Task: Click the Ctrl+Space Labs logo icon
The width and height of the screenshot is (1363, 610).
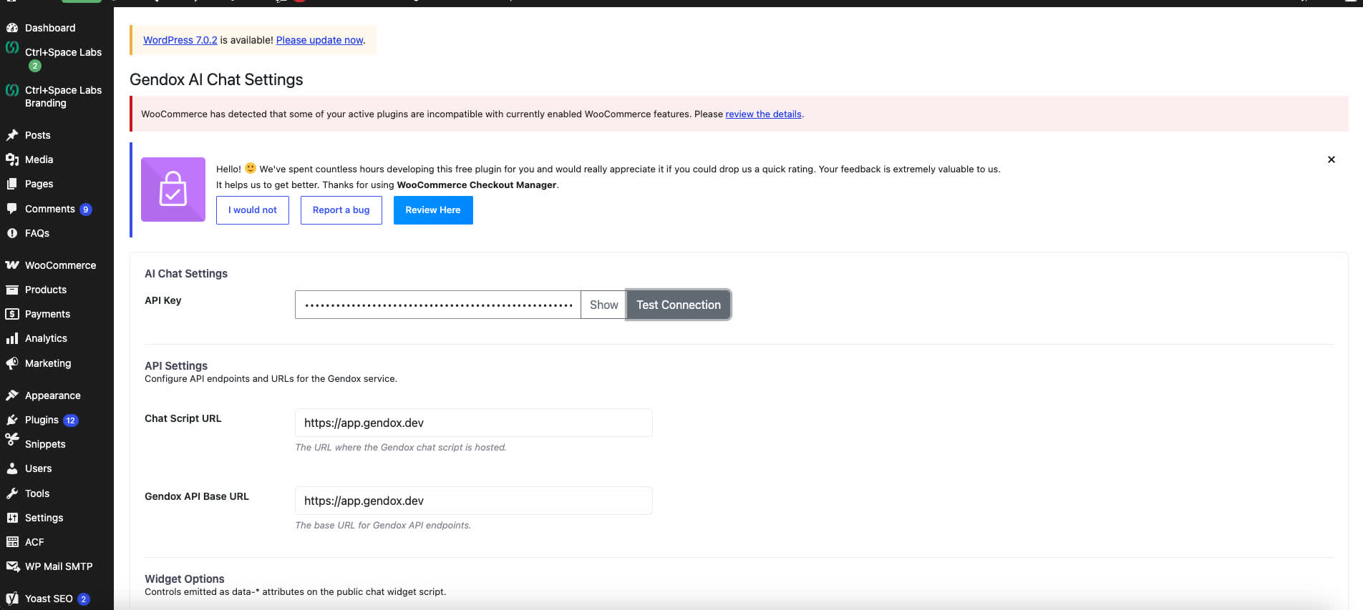Action: (x=12, y=47)
